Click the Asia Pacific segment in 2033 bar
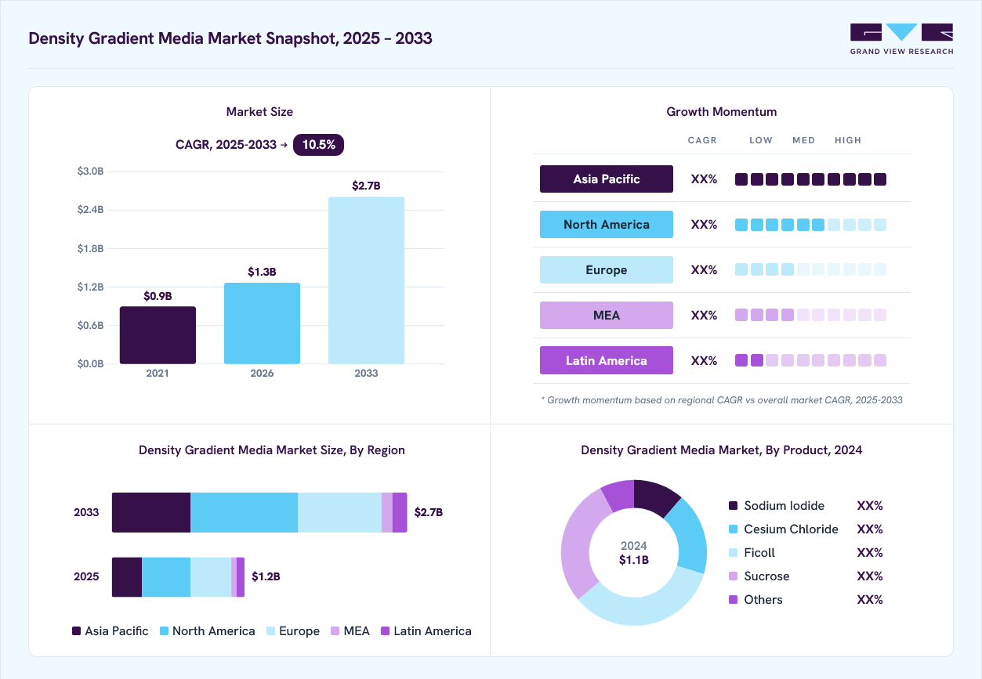982x679 pixels. pyautogui.click(x=151, y=513)
